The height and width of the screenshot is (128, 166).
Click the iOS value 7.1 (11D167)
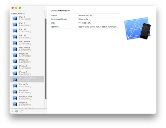tap(85, 23)
